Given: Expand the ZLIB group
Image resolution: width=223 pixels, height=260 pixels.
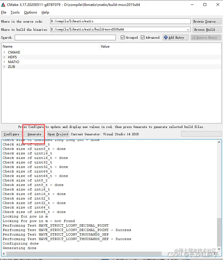Looking at the screenshot, I should coord(4,67).
